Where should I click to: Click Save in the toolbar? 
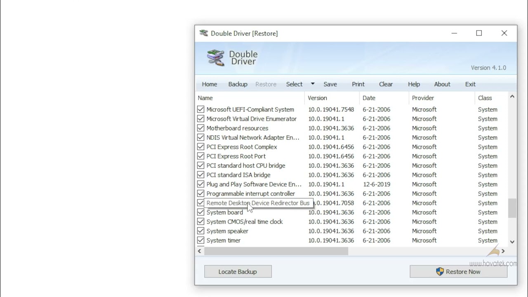tap(330, 84)
